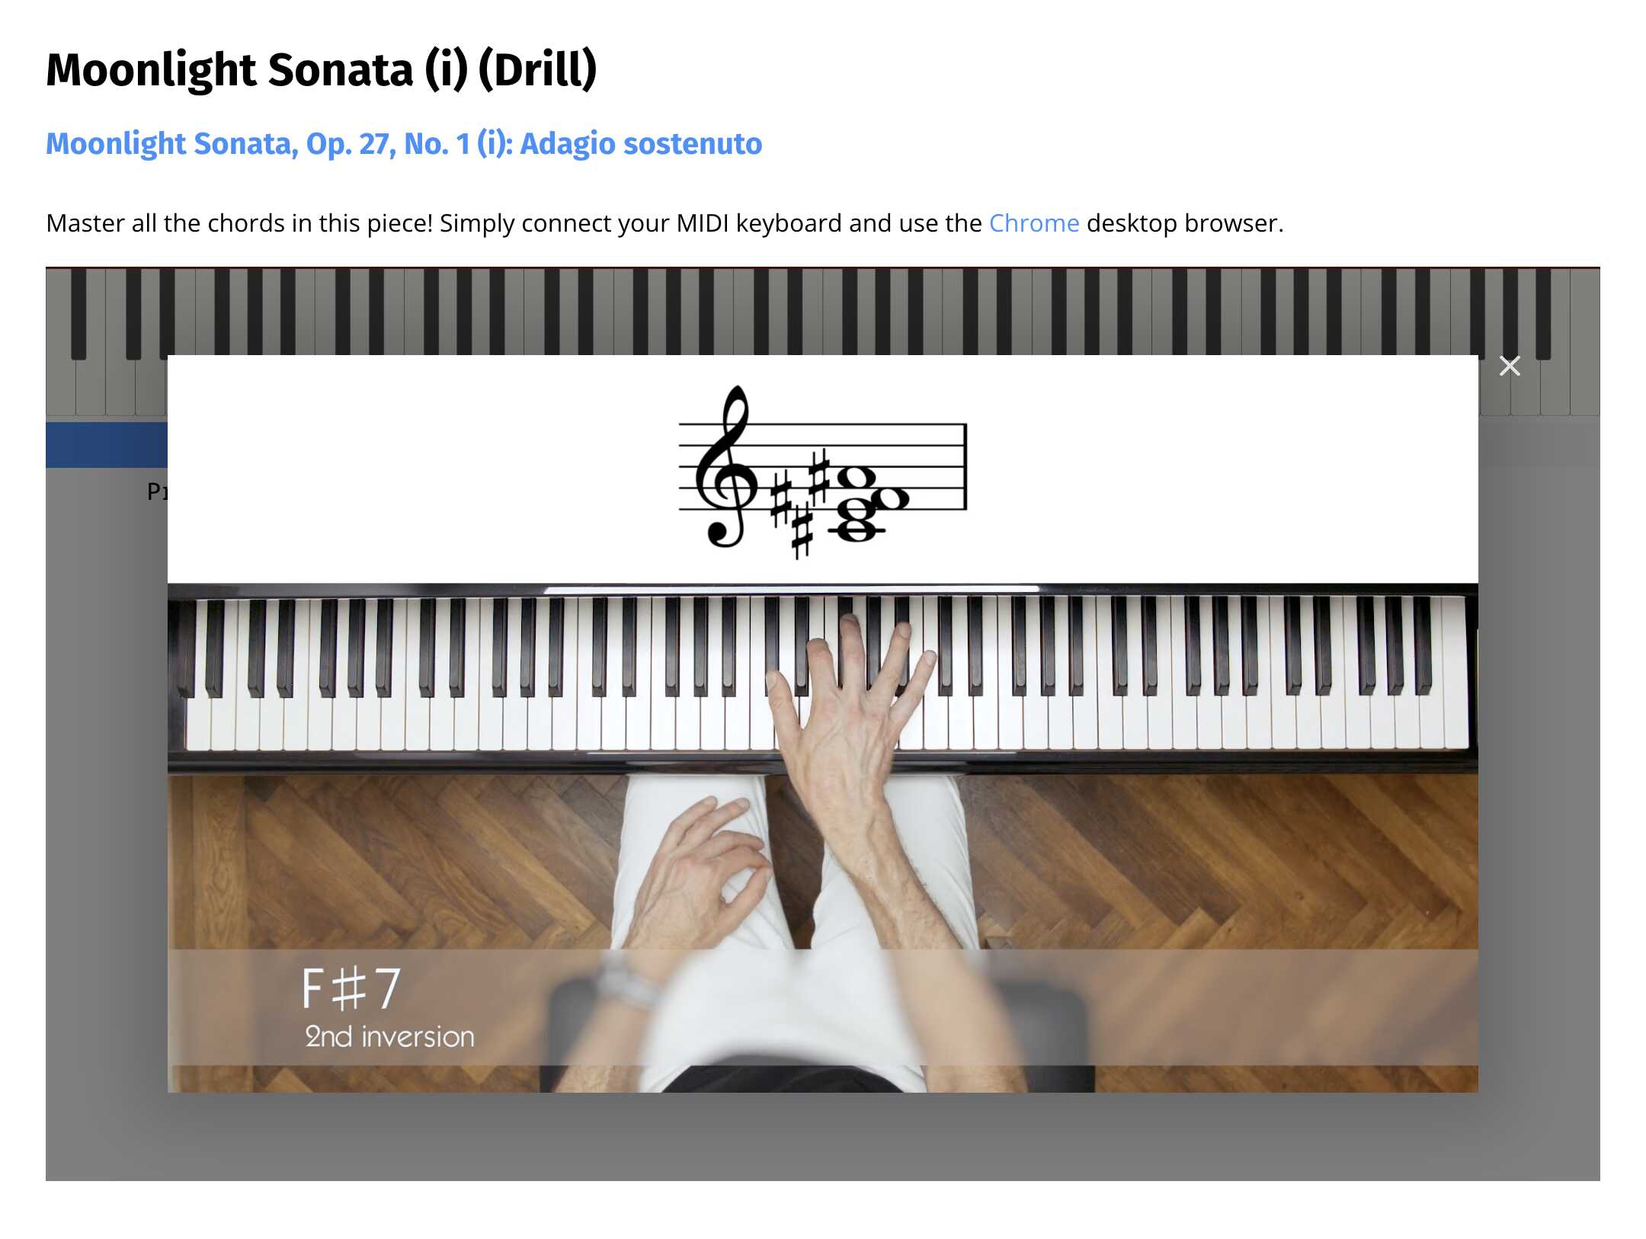Click the blue progress bar behind the popup
Image resolution: width=1646 pixels, height=1239 pixels.
click(x=107, y=444)
